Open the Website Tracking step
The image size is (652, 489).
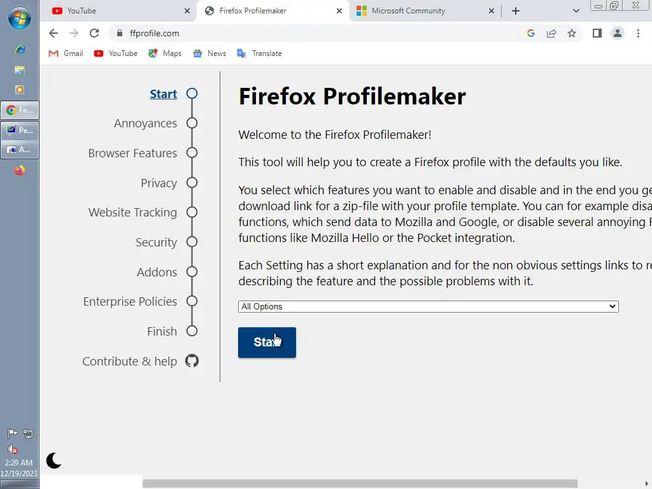coord(132,213)
